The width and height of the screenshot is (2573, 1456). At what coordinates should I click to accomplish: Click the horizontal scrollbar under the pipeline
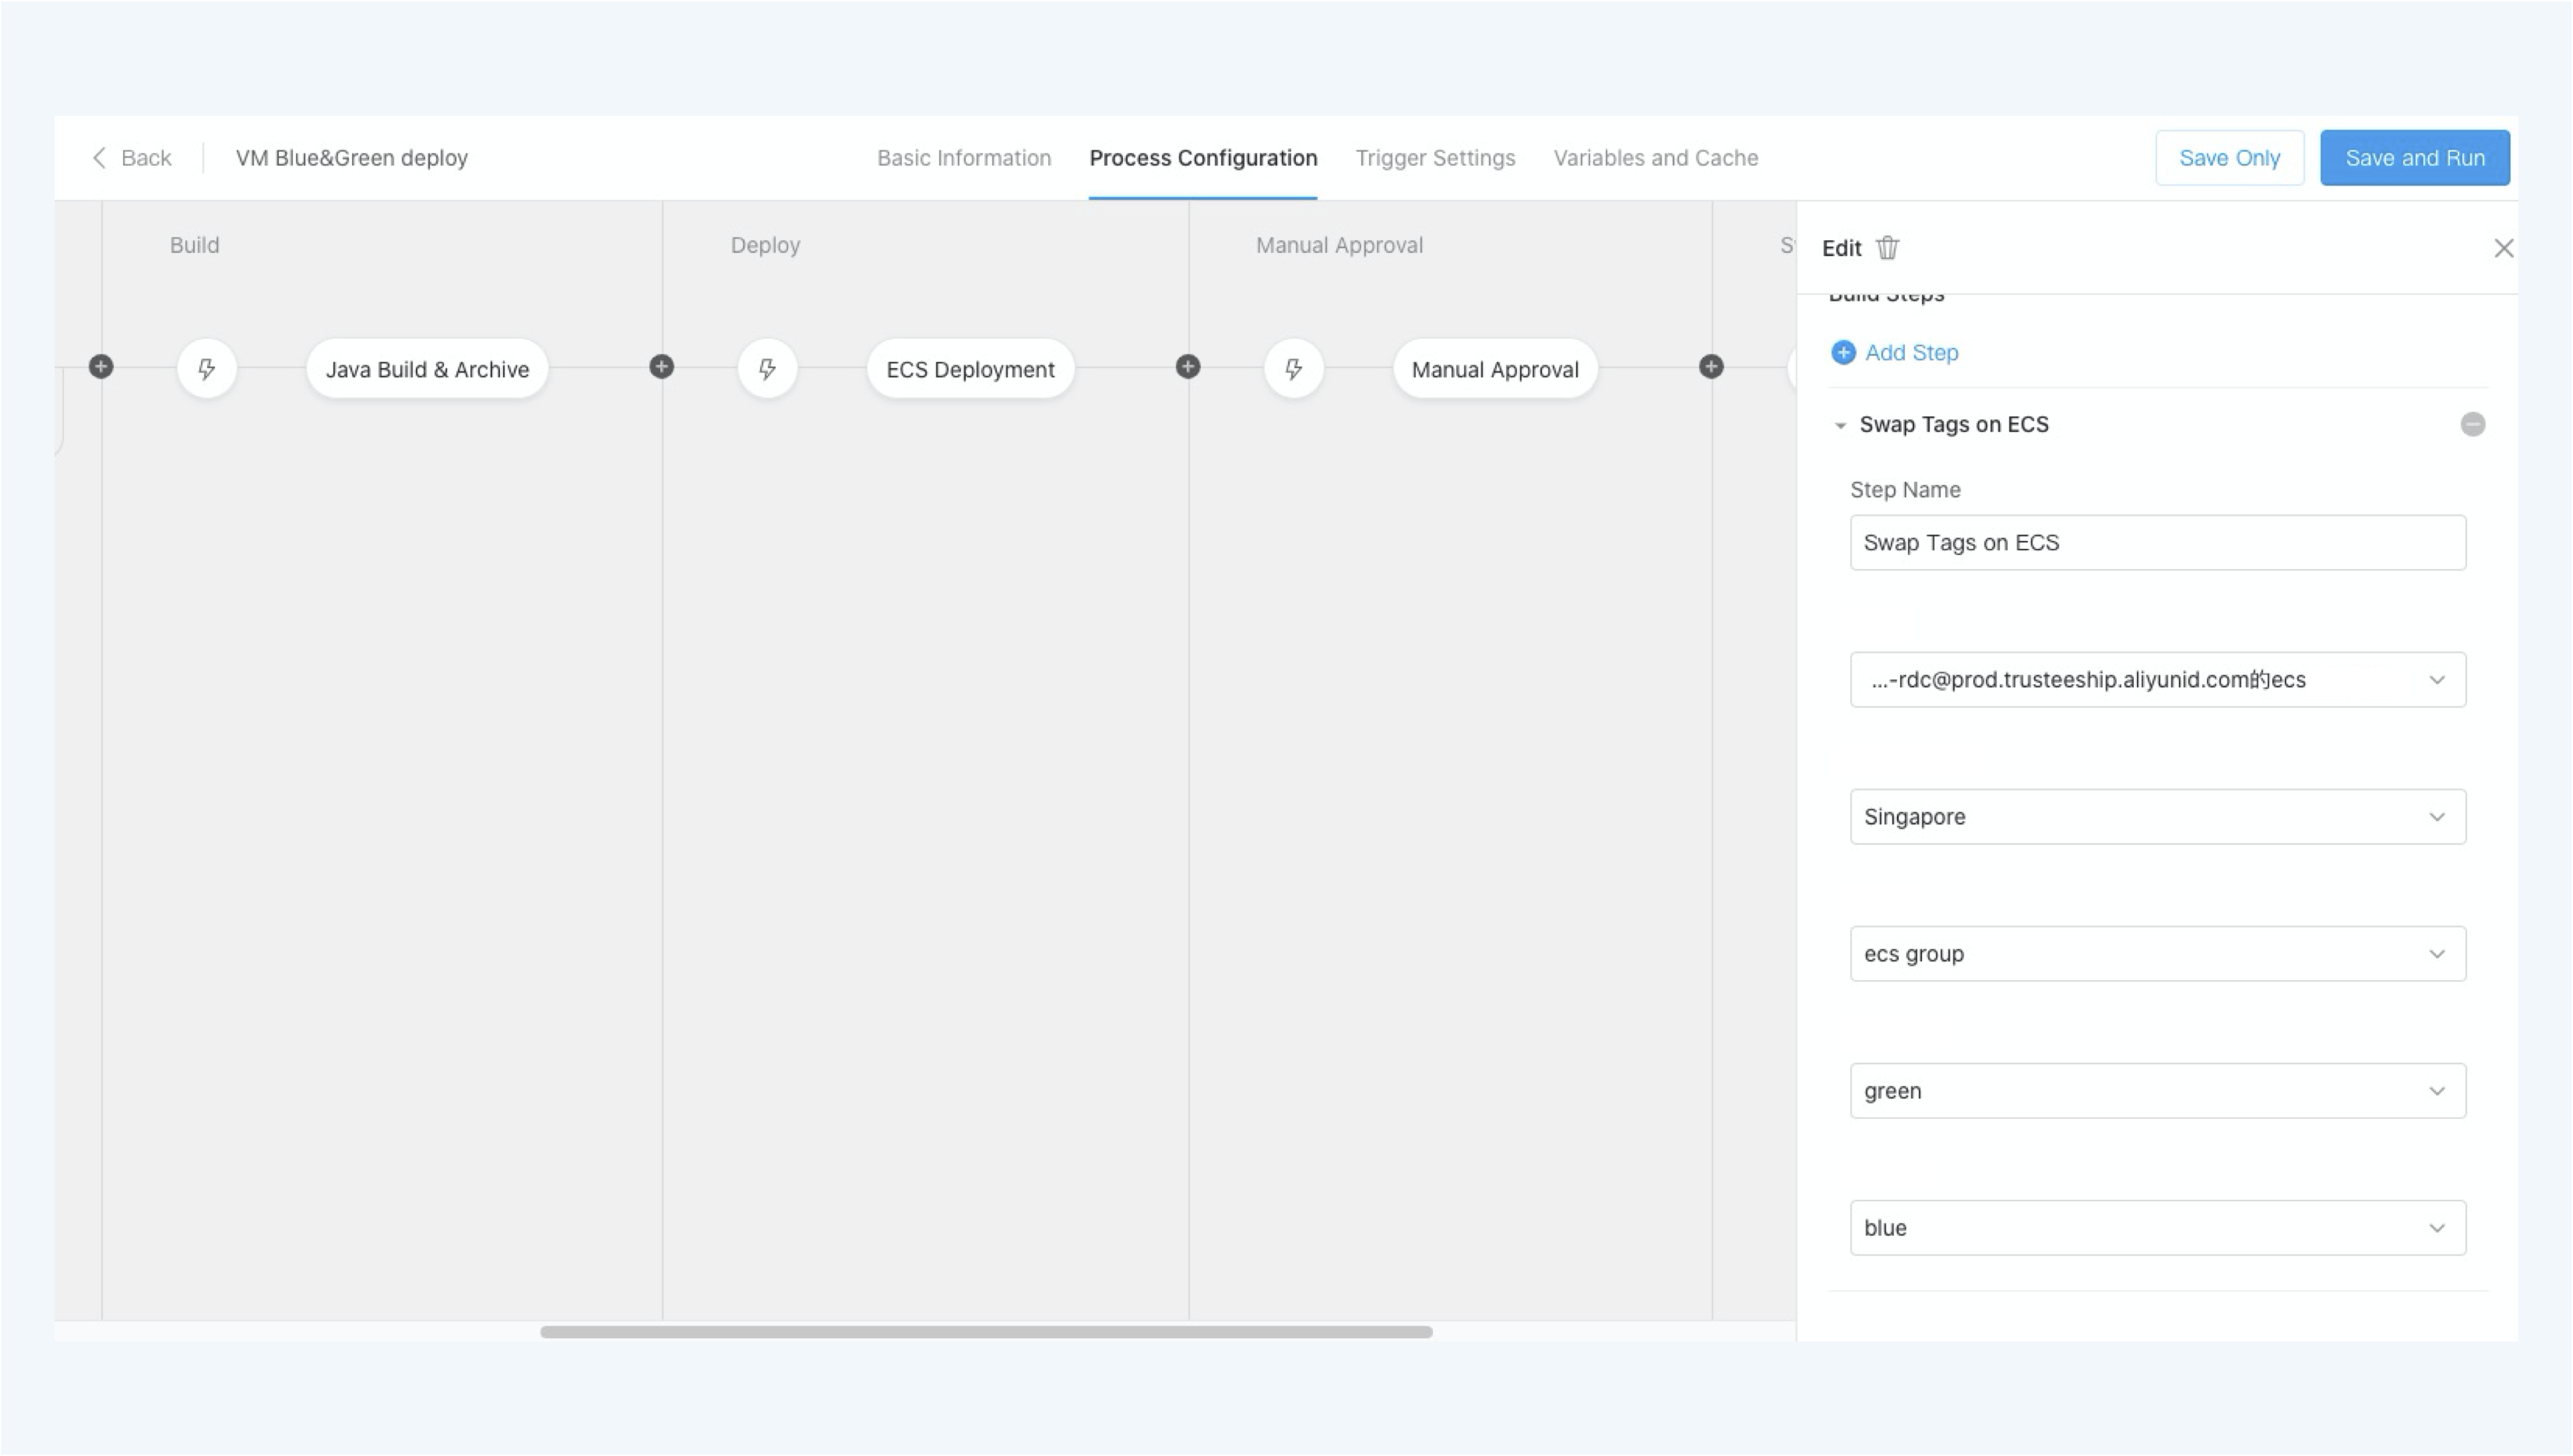986,1332
